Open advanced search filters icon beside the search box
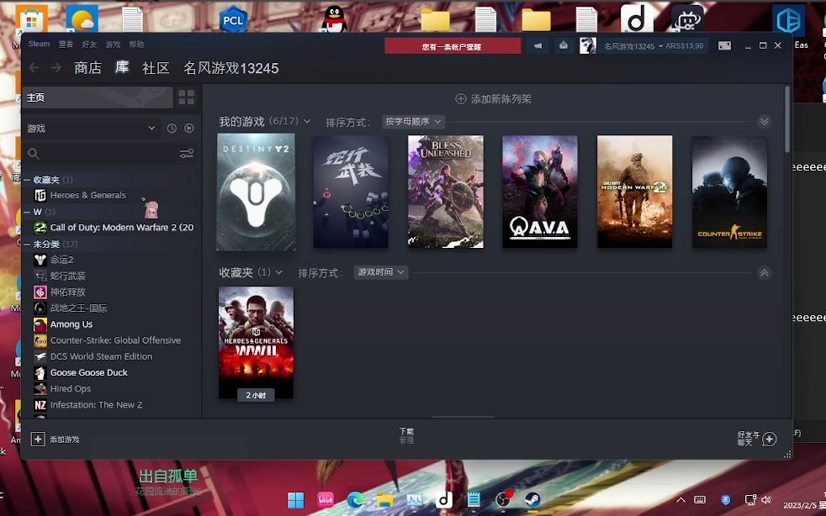The width and height of the screenshot is (826, 516). [186, 154]
